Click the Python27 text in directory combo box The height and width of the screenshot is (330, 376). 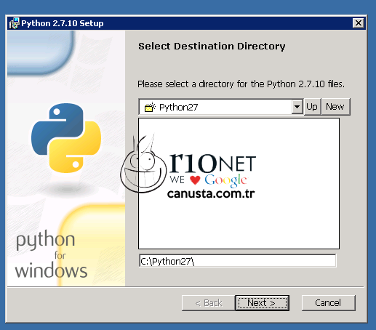pos(179,107)
